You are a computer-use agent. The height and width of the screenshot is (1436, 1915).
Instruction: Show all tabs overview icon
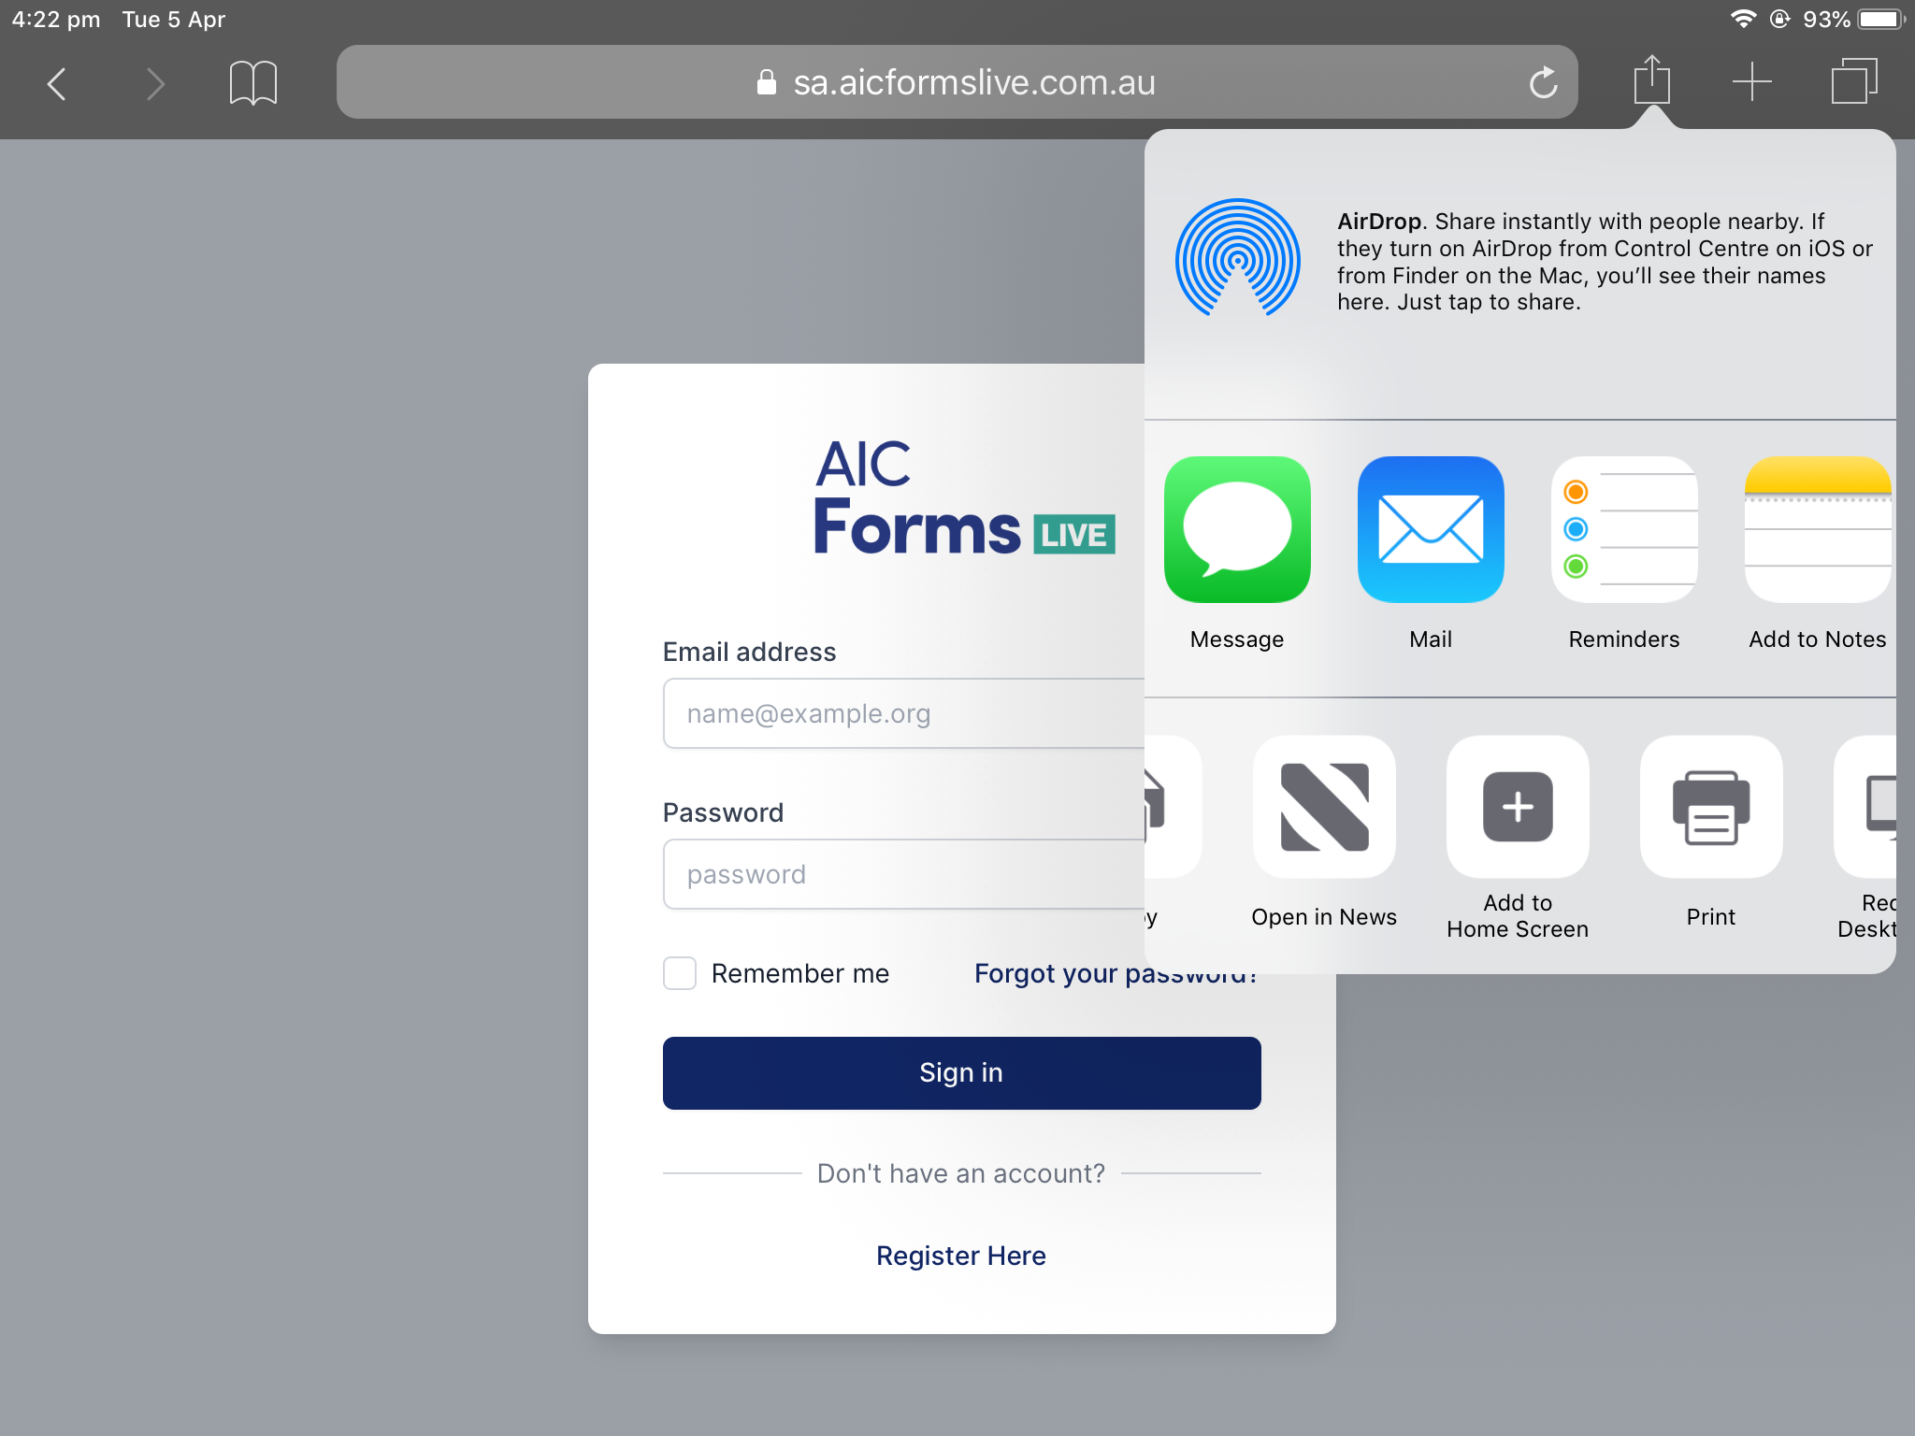[1854, 81]
